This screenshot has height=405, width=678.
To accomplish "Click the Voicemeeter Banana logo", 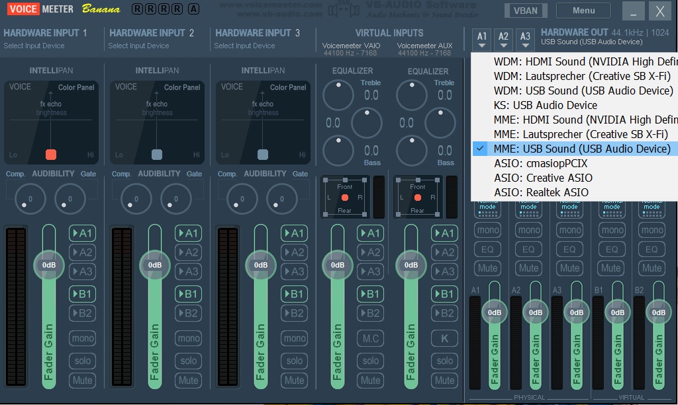I will pyautogui.click(x=63, y=9).
